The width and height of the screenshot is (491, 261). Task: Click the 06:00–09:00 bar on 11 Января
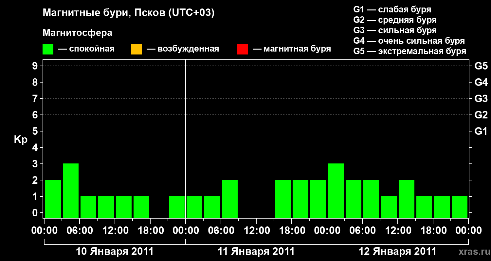[x=230, y=199]
